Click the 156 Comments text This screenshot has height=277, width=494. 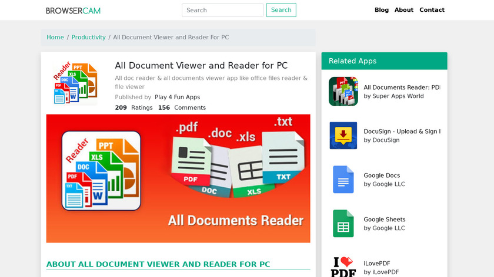182,107
